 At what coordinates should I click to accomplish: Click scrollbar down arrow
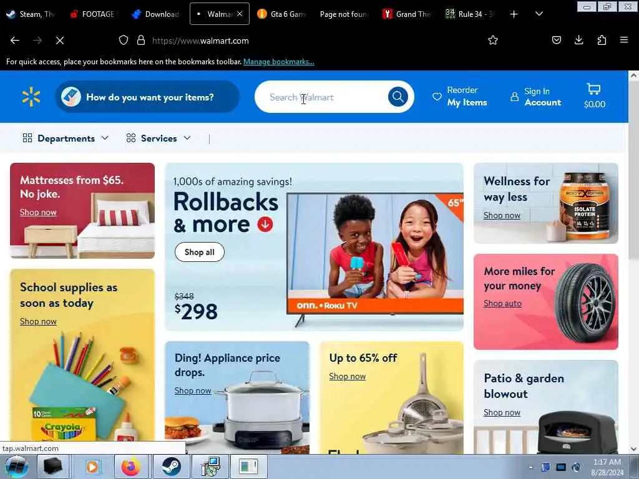633,449
